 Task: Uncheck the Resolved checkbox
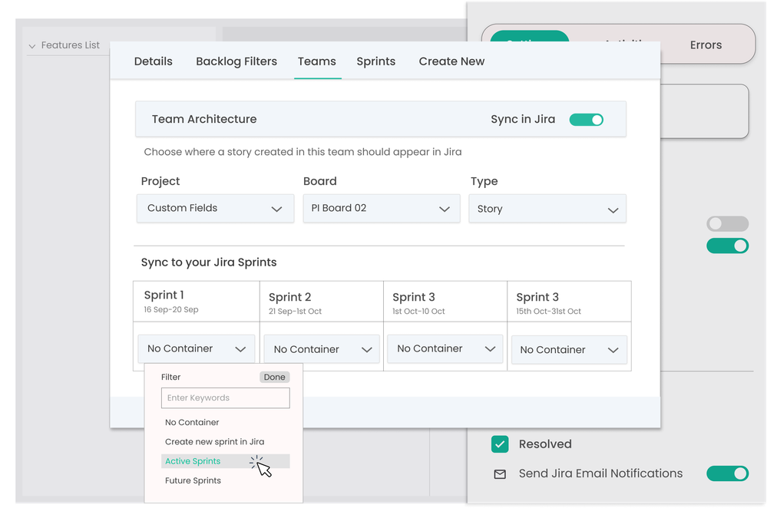point(500,444)
